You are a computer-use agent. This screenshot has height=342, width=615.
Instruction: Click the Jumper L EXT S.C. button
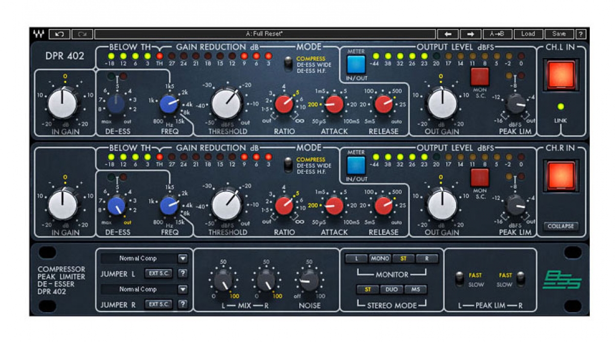158,273
